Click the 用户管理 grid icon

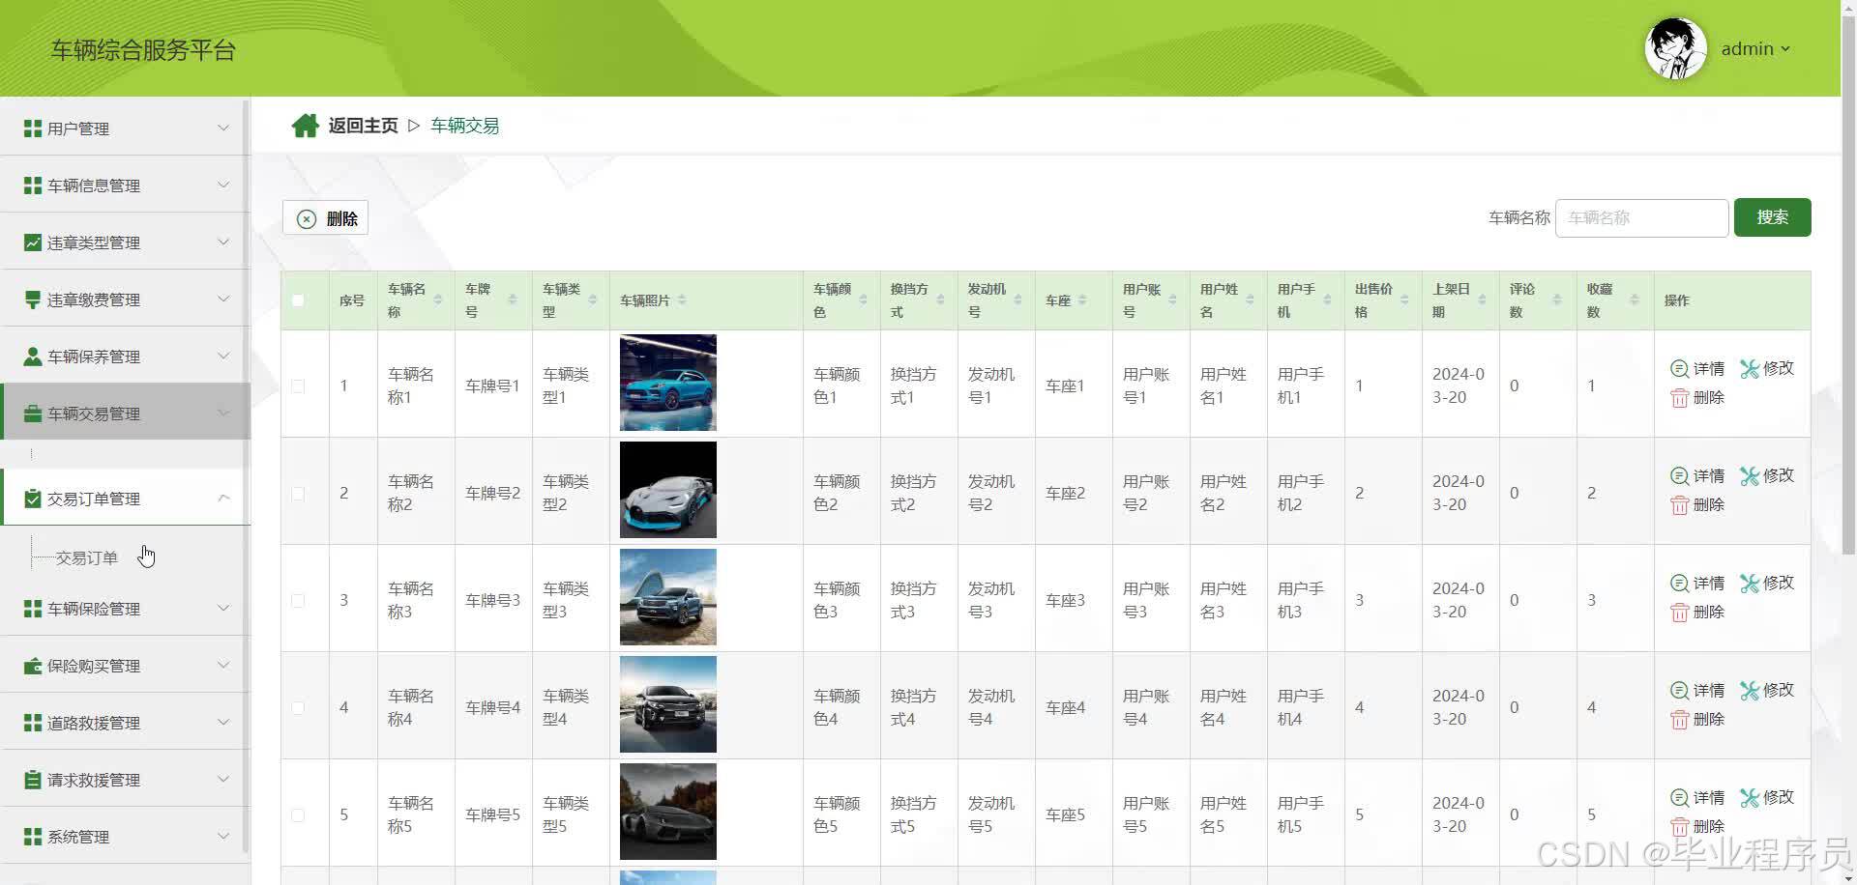(33, 128)
